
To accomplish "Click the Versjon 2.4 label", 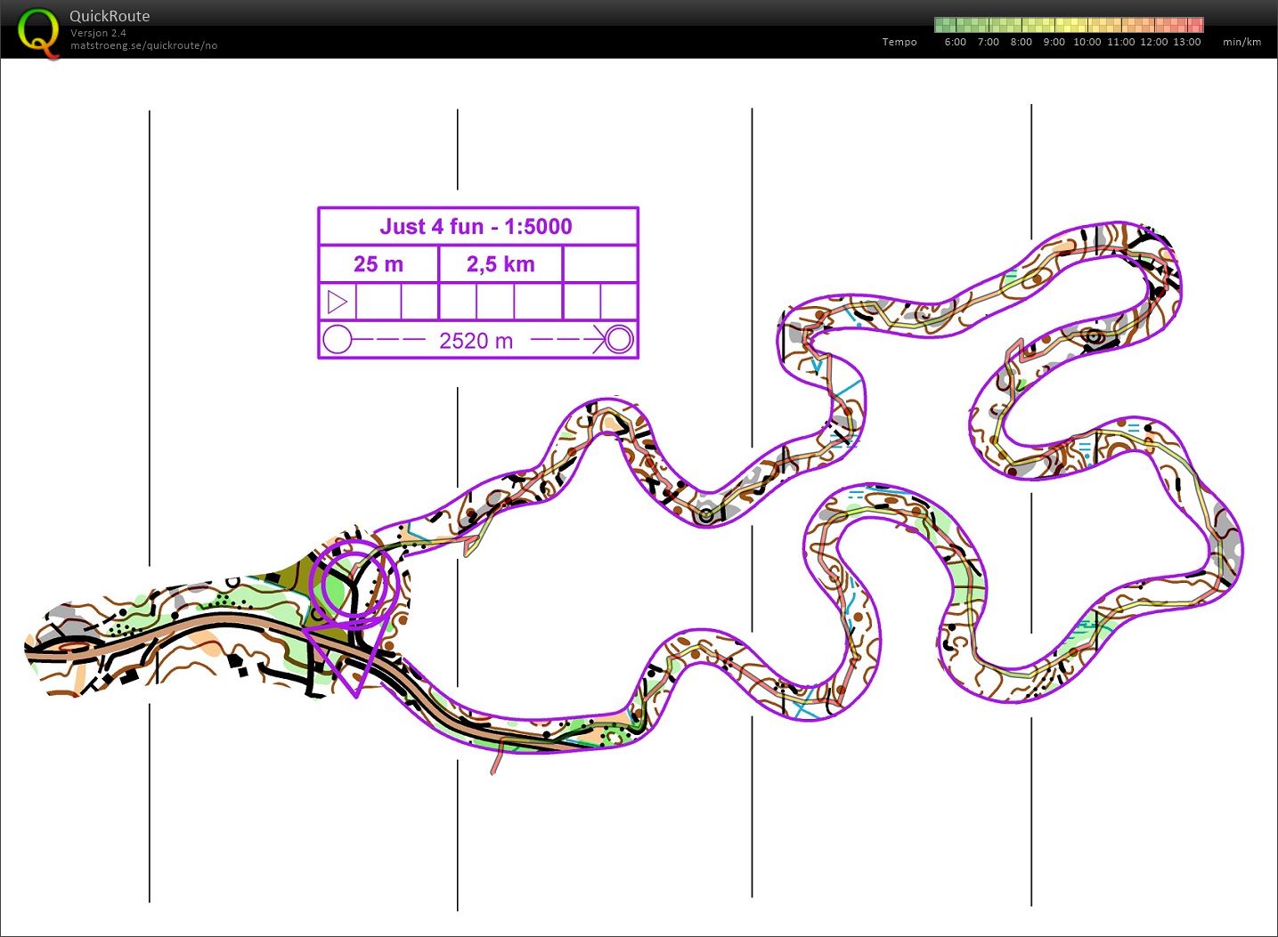I will coord(98,33).
